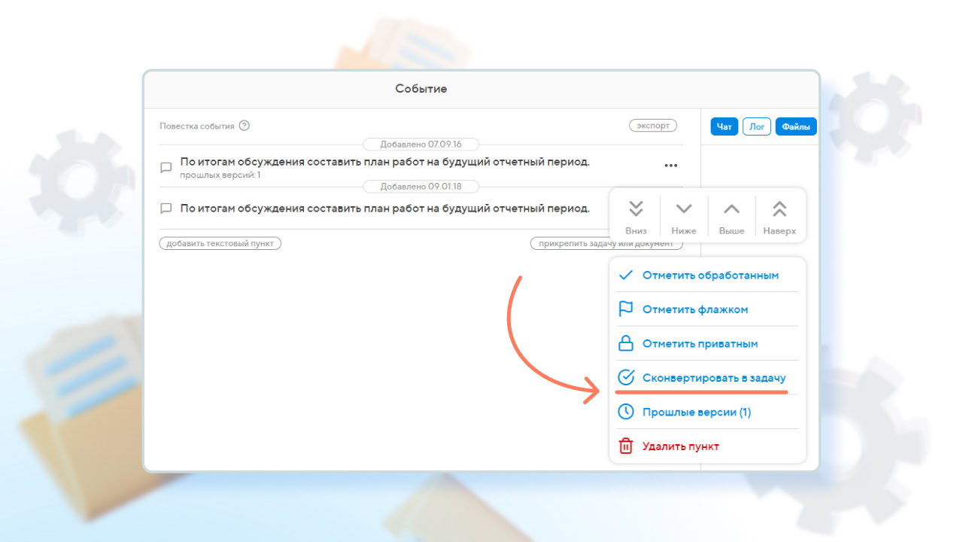This screenshot has width=963, height=542.
Task: Select Отметить обработанным in context menu
Action: (x=709, y=276)
